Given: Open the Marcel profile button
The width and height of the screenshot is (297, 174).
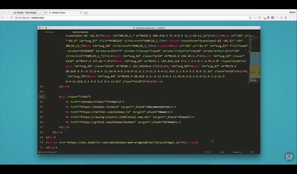Looking at the screenshot, I should pos(292,12).
